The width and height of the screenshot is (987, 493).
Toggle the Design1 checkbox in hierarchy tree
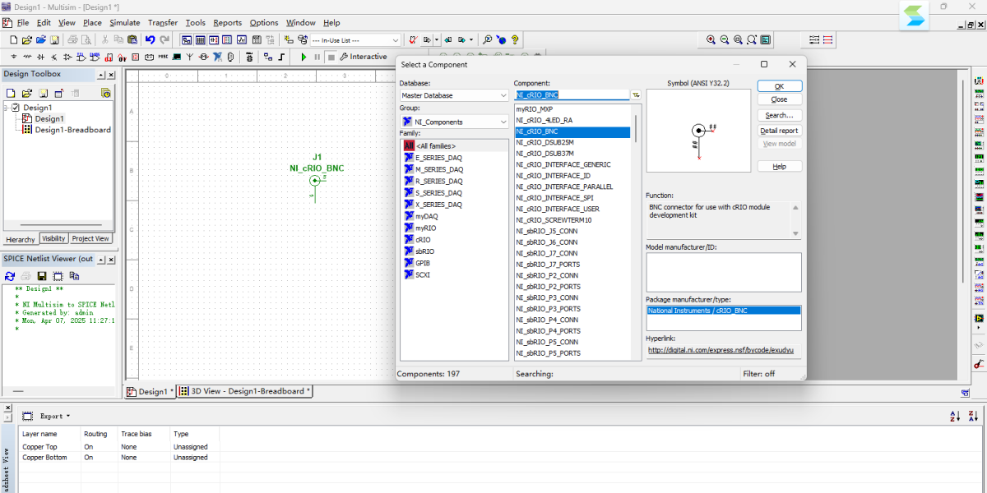pyautogui.click(x=16, y=108)
